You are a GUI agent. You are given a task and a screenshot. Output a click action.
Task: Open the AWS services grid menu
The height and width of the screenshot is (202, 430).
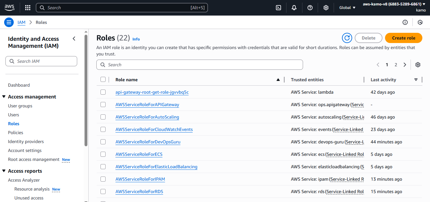tap(28, 8)
